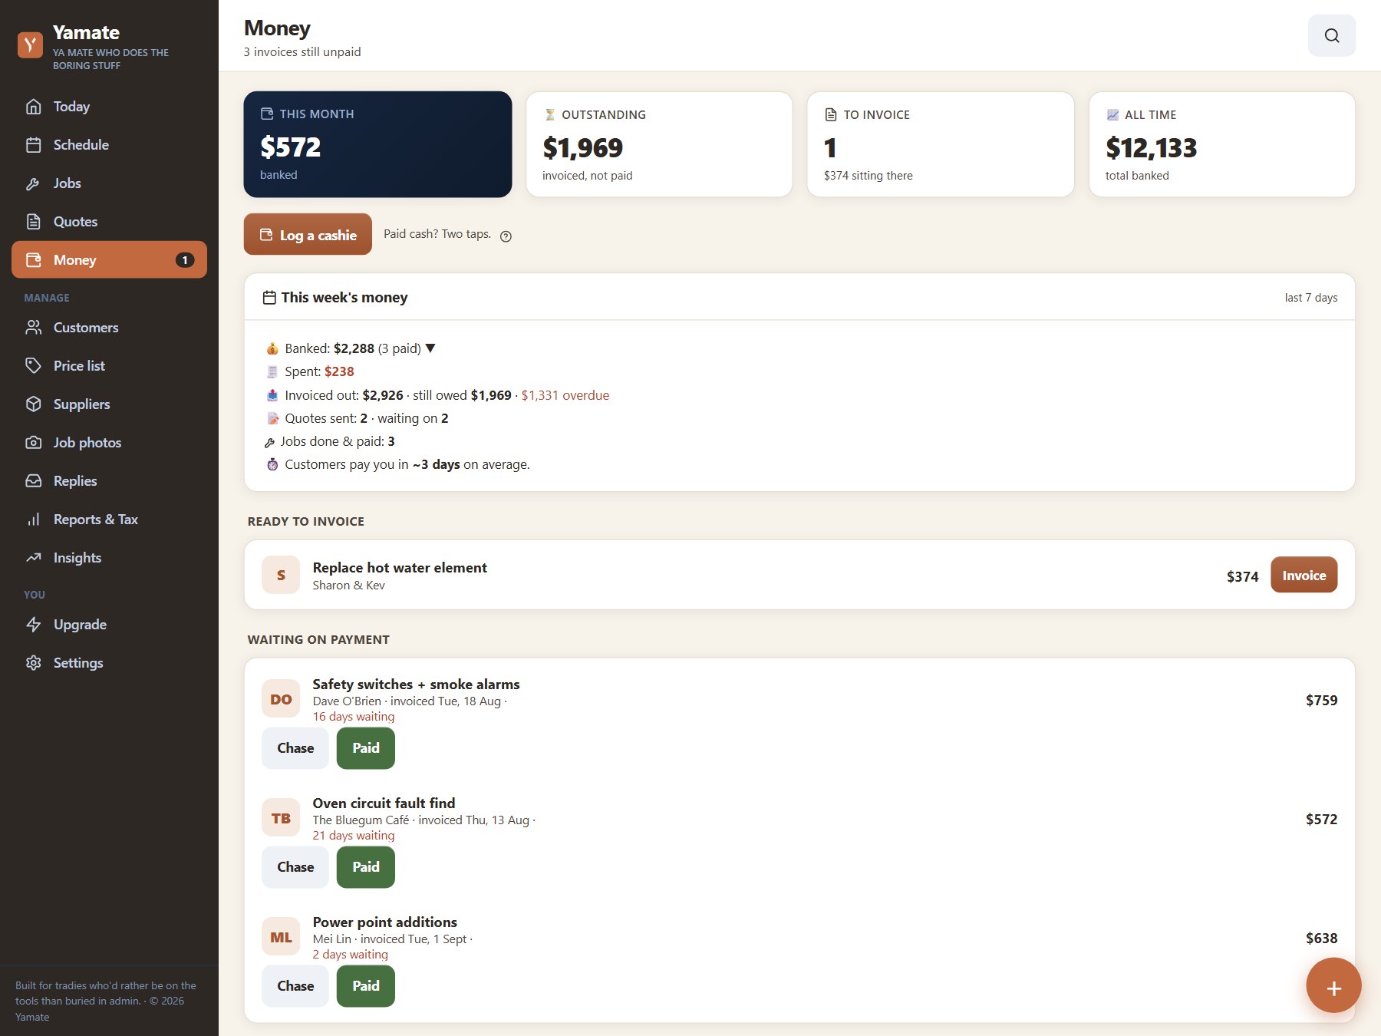This screenshot has width=1381, height=1036.
Task: Click the Customers people icon
Action: pyautogui.click(x=34, y=328)
